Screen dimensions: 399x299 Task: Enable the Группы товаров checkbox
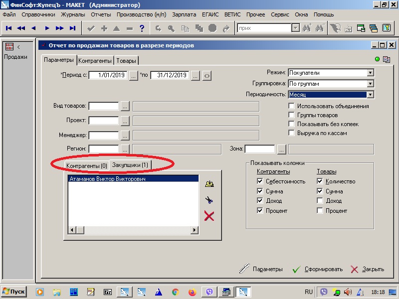pos(292,115)
